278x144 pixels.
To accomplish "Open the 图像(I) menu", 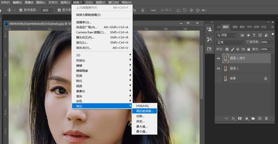I will pyautogui.click(x=29, y=3).
